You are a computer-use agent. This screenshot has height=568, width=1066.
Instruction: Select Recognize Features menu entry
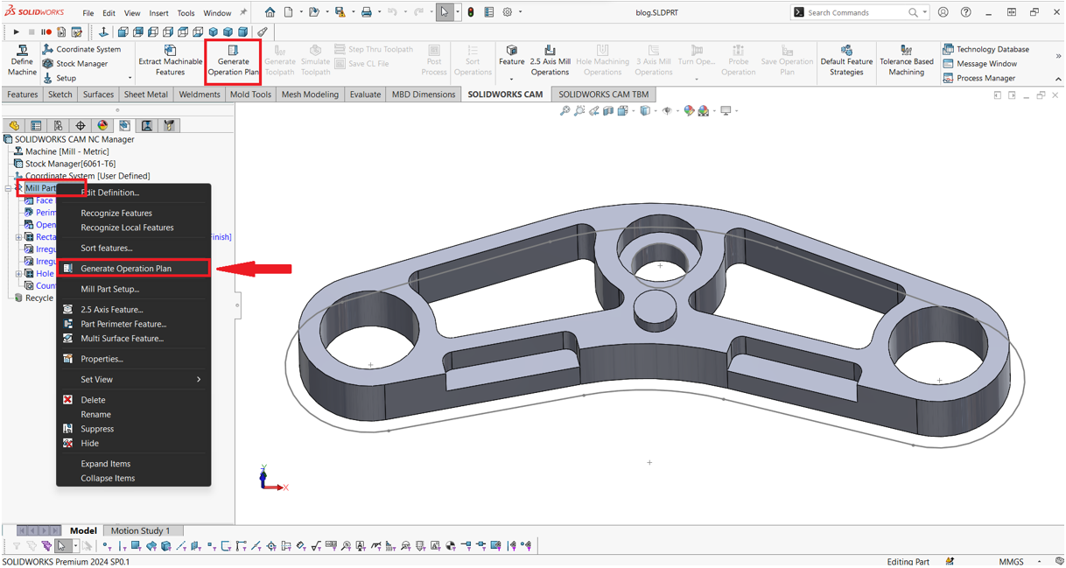[x=116, y=214]
